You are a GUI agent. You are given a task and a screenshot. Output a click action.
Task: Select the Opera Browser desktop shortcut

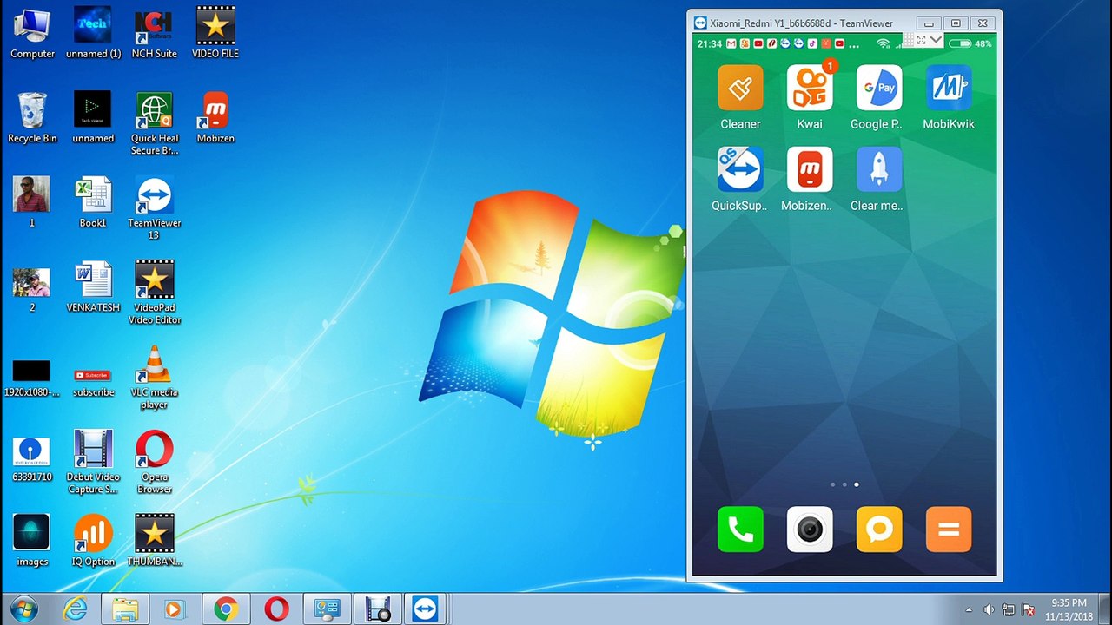(x=155, y=463)
